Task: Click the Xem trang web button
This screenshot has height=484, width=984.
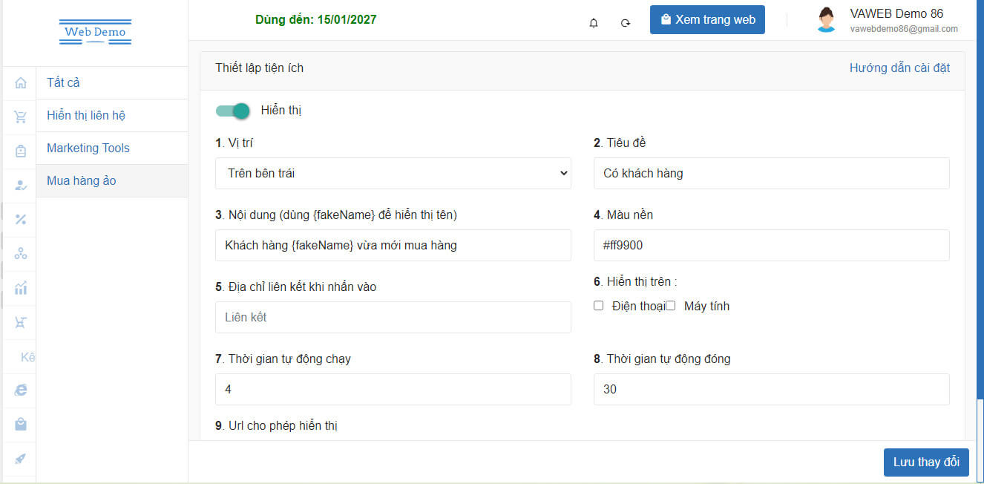Action: pyautogui.click(x=707, y=20)
